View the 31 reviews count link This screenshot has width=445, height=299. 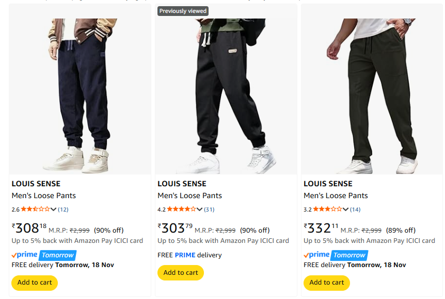point(209,209)
